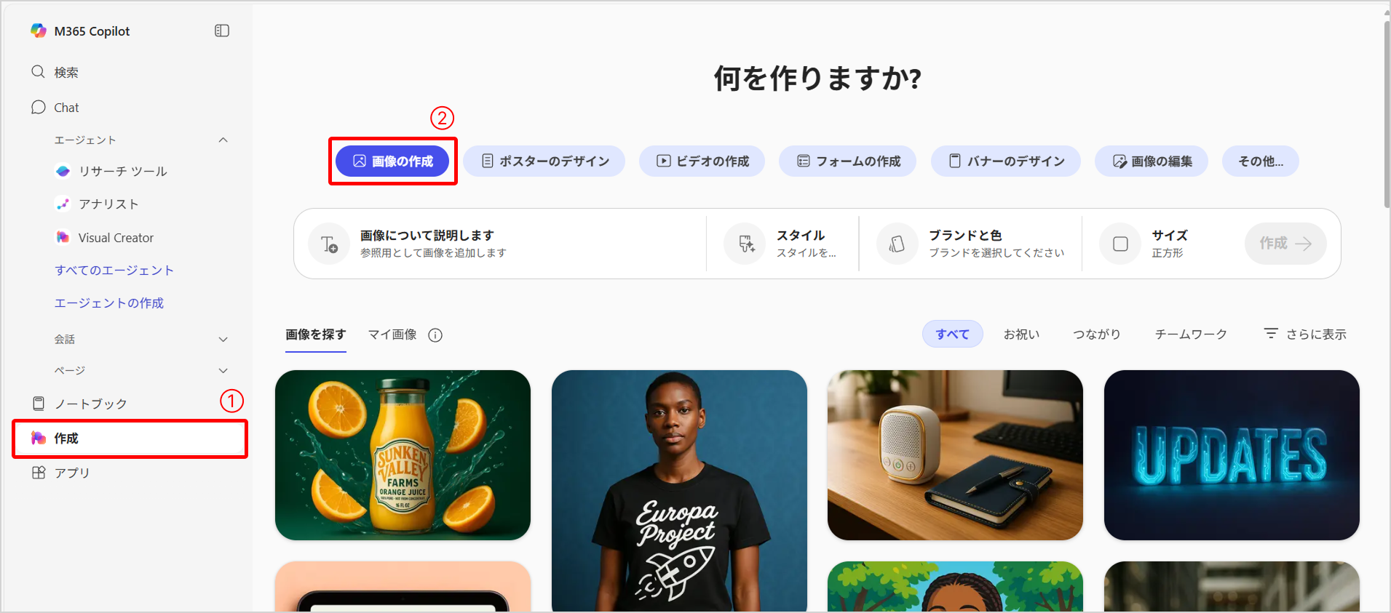Screen dimensions: 1391x613
Task: Click the add reference image text icon
Action: 329,244
